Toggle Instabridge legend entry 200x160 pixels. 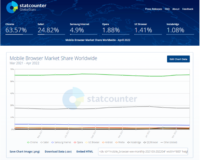(134, 142)
